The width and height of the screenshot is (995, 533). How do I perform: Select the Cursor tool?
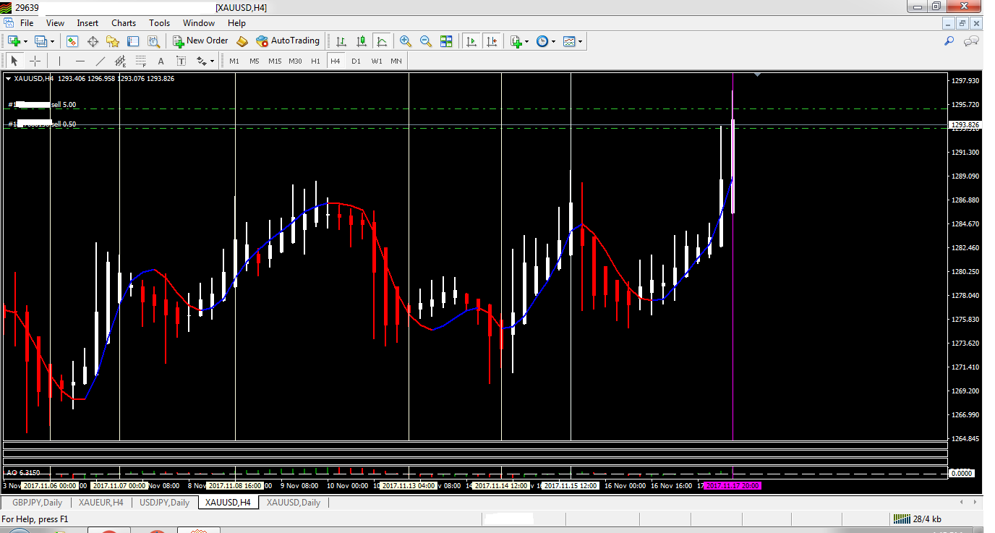pyautogui.click(x=14, y=61)
